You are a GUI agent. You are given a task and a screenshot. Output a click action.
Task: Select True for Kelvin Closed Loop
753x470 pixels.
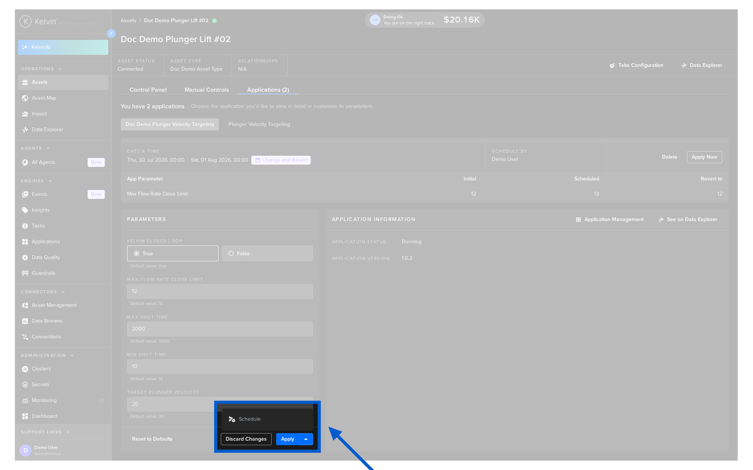tap(173, 253)
